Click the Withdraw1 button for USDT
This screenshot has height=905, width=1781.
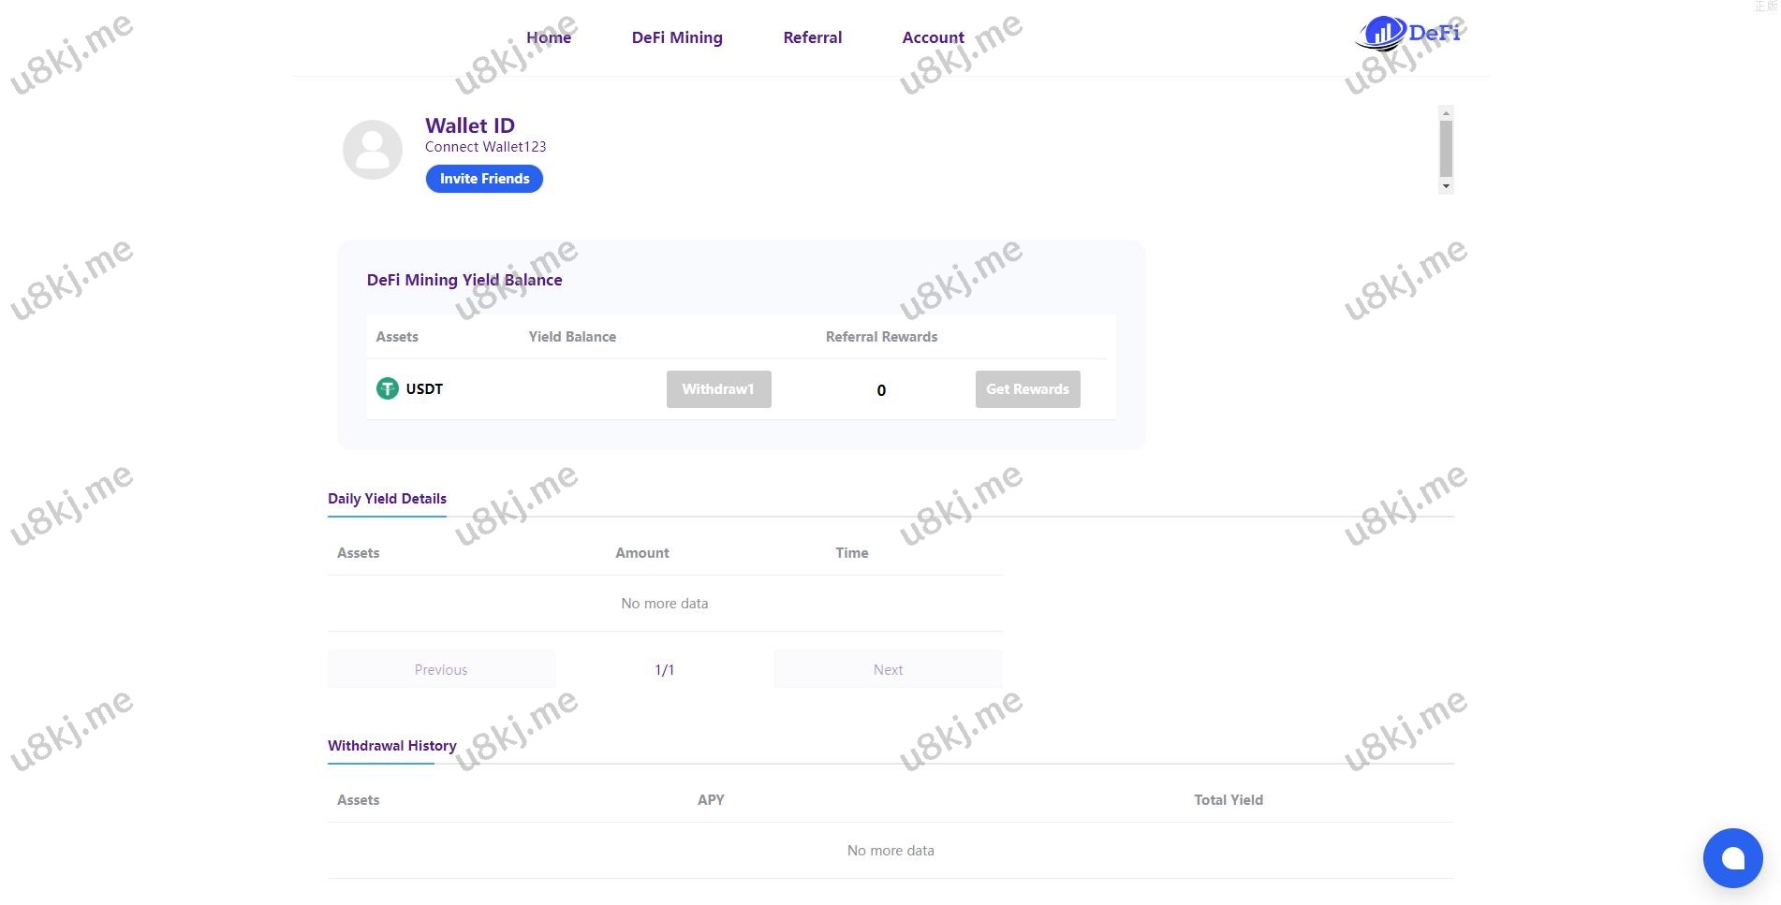tap(718, 389)
